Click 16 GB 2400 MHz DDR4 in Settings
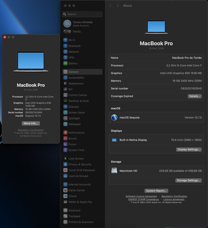The height and width of the screenshot is (228, 208). (187, 81)
